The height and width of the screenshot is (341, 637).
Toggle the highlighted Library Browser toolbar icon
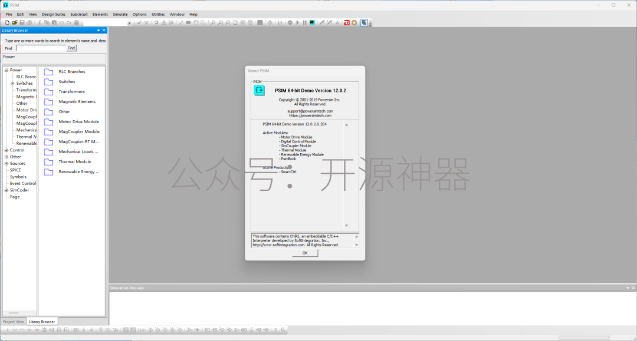364,23
